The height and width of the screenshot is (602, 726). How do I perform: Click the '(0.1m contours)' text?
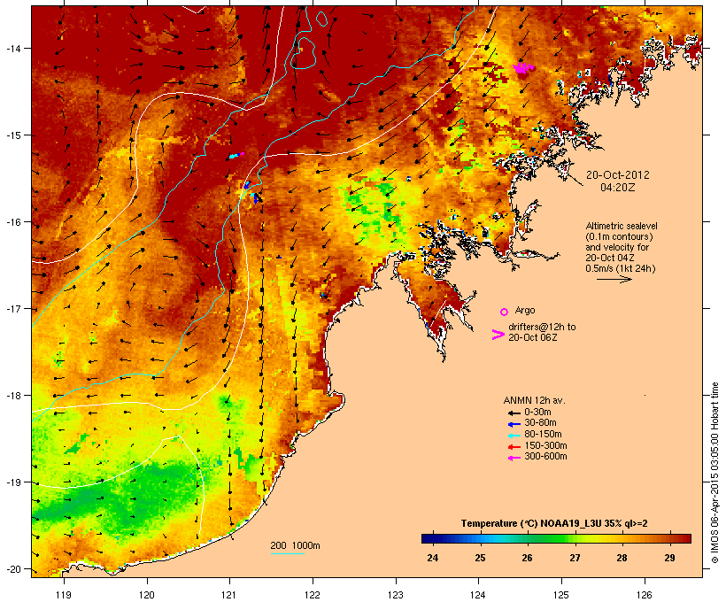coord(619,236)
